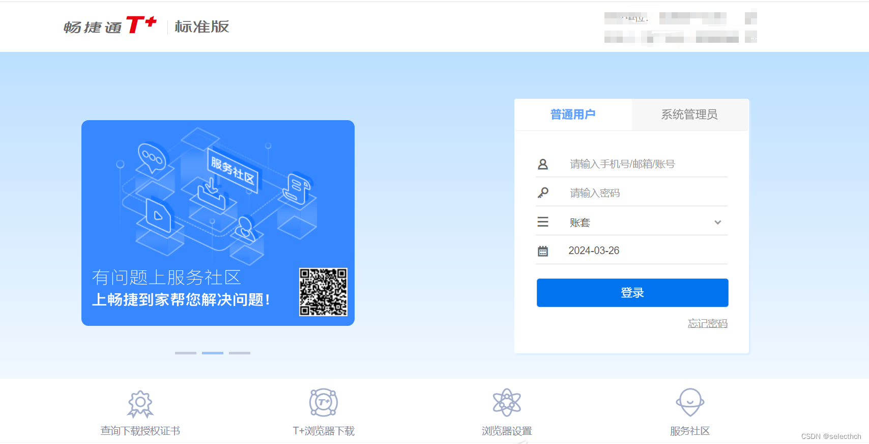Click the list icon beside 账套

[x=543, y=222]
